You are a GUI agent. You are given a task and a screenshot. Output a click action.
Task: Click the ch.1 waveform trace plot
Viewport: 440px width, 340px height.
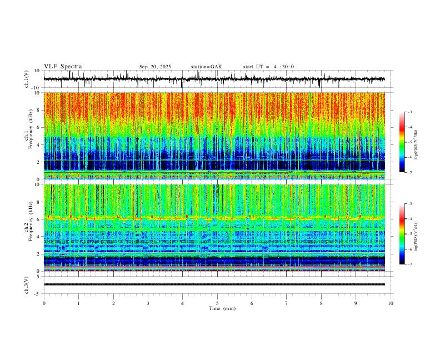[x=214, y=79]
